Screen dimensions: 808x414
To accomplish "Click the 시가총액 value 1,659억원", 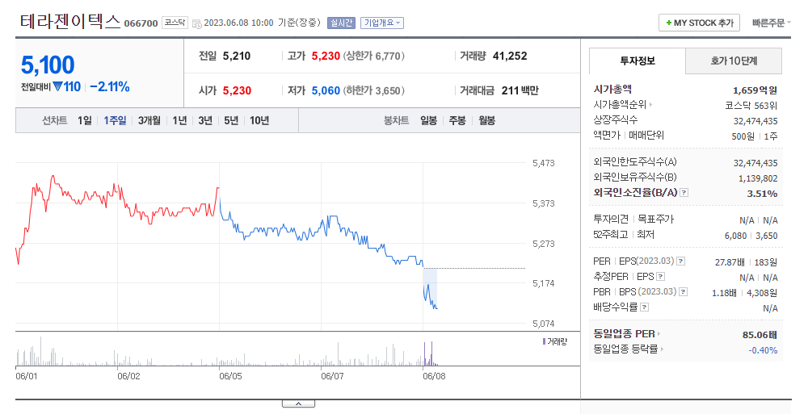I will coord(755,90).
